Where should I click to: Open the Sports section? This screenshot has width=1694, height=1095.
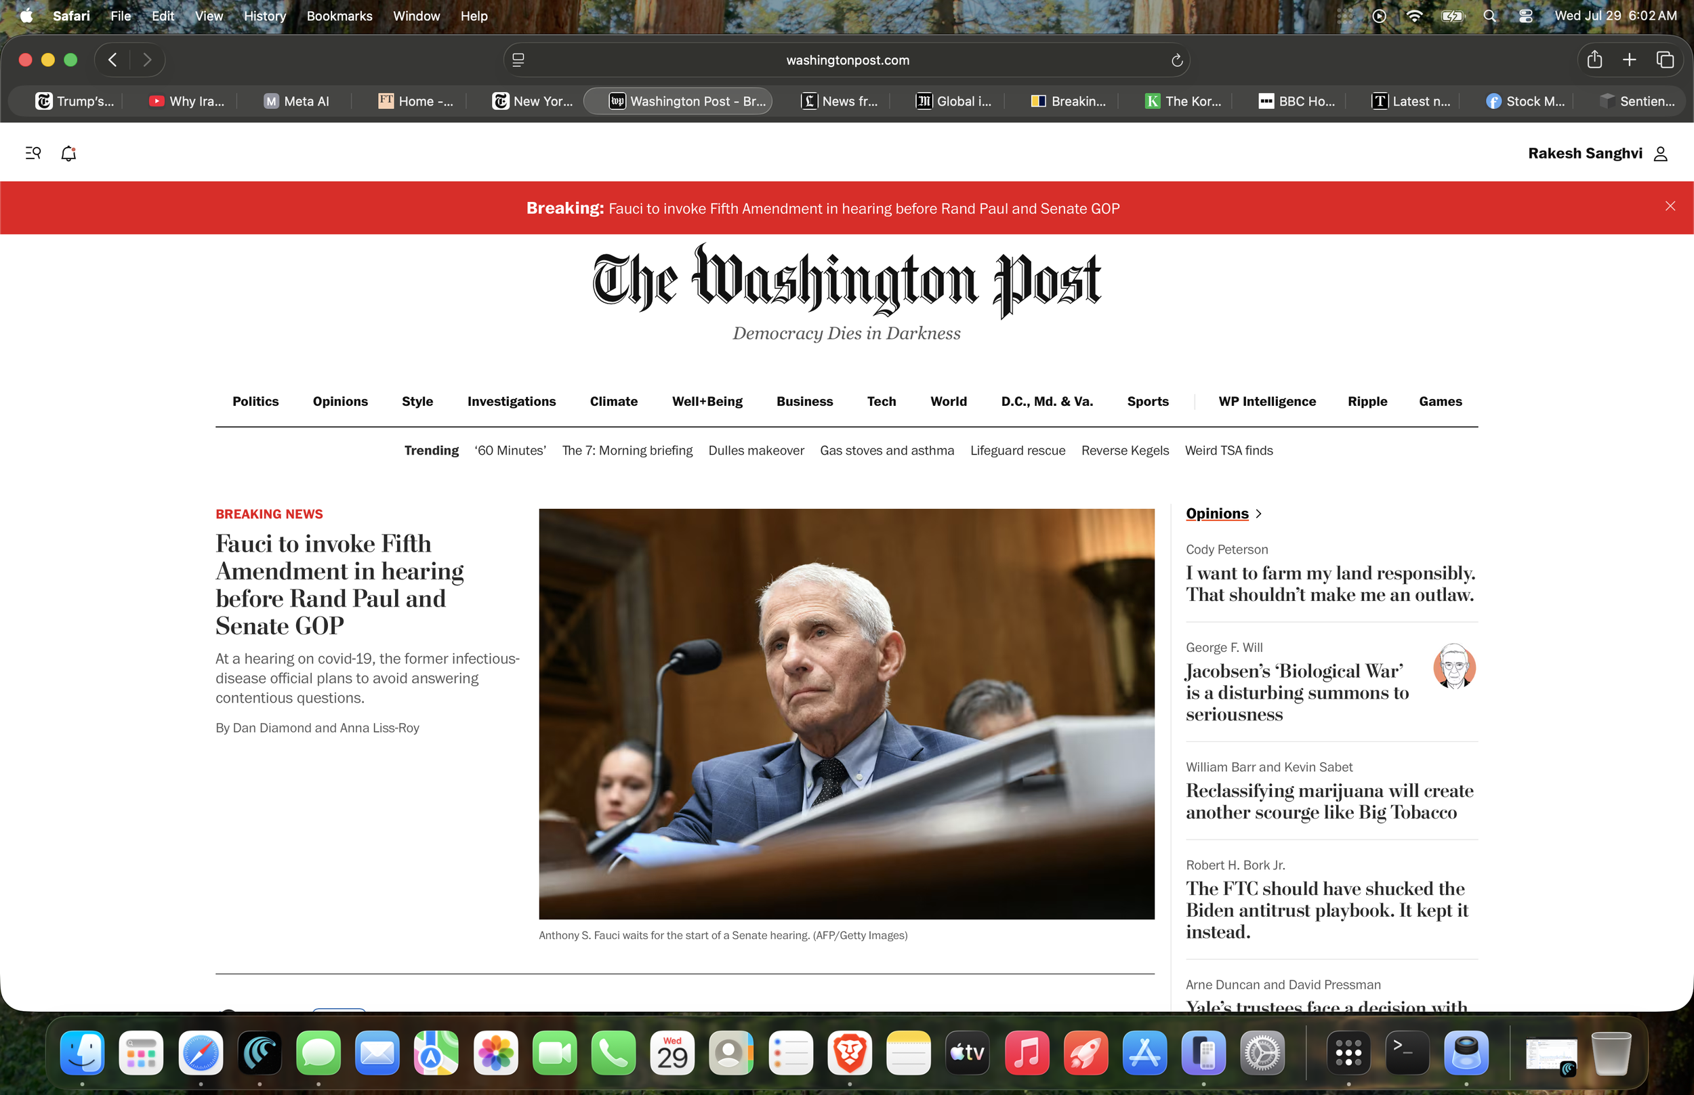1147,401
